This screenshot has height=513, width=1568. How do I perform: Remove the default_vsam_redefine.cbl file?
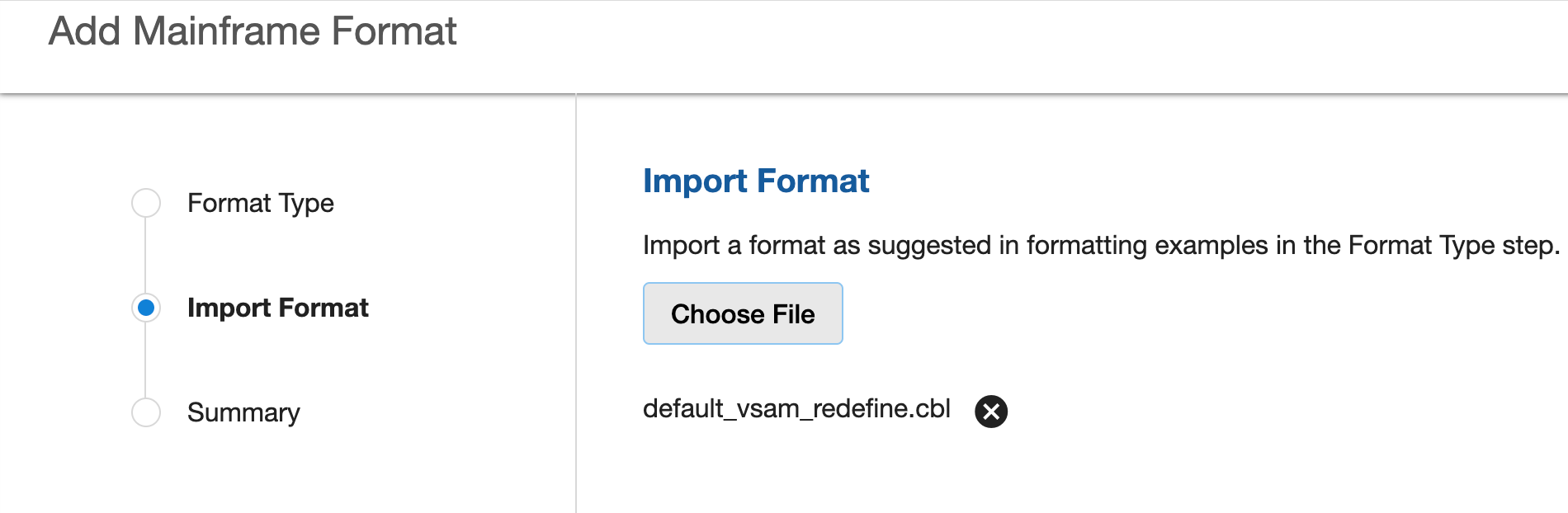tap(990, 411)
